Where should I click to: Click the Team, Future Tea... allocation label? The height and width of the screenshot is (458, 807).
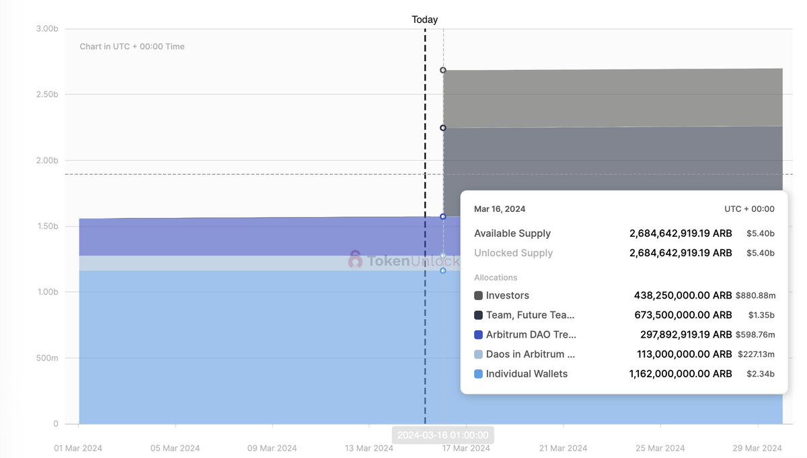(x=531, y=315)
